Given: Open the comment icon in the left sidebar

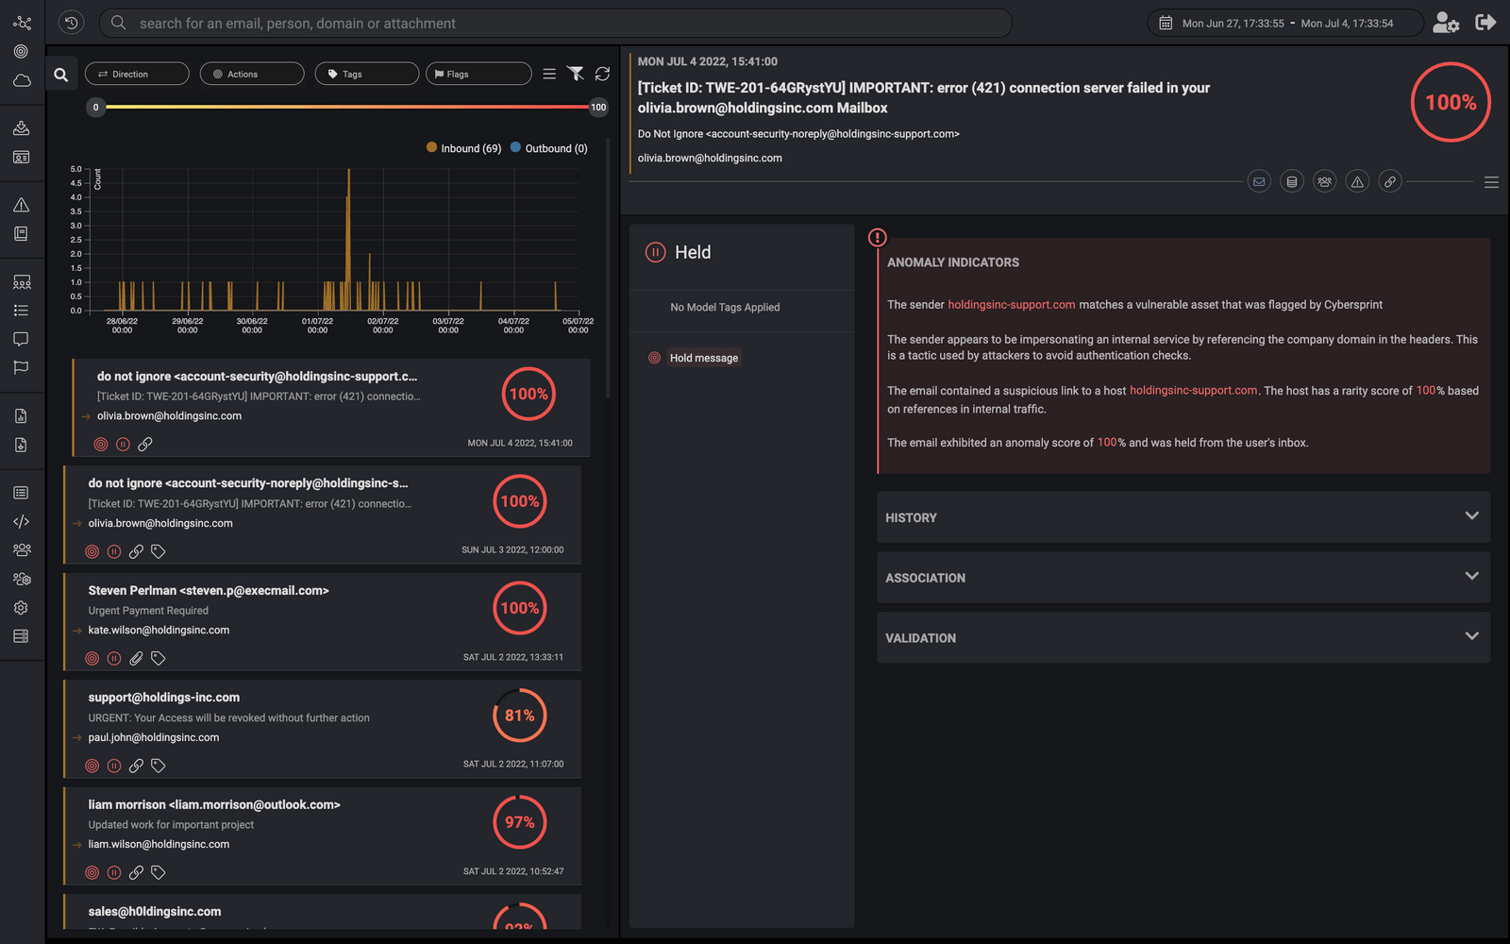Looking at the screenshot, I should [x=21, y=339].
